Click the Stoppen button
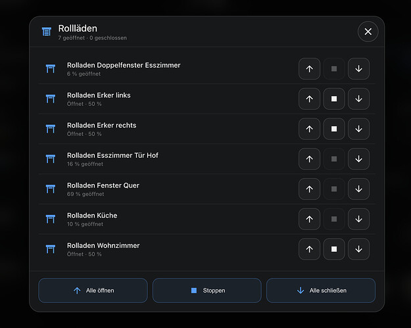Viewport: 411px width, 328px height. click(207, 291)
